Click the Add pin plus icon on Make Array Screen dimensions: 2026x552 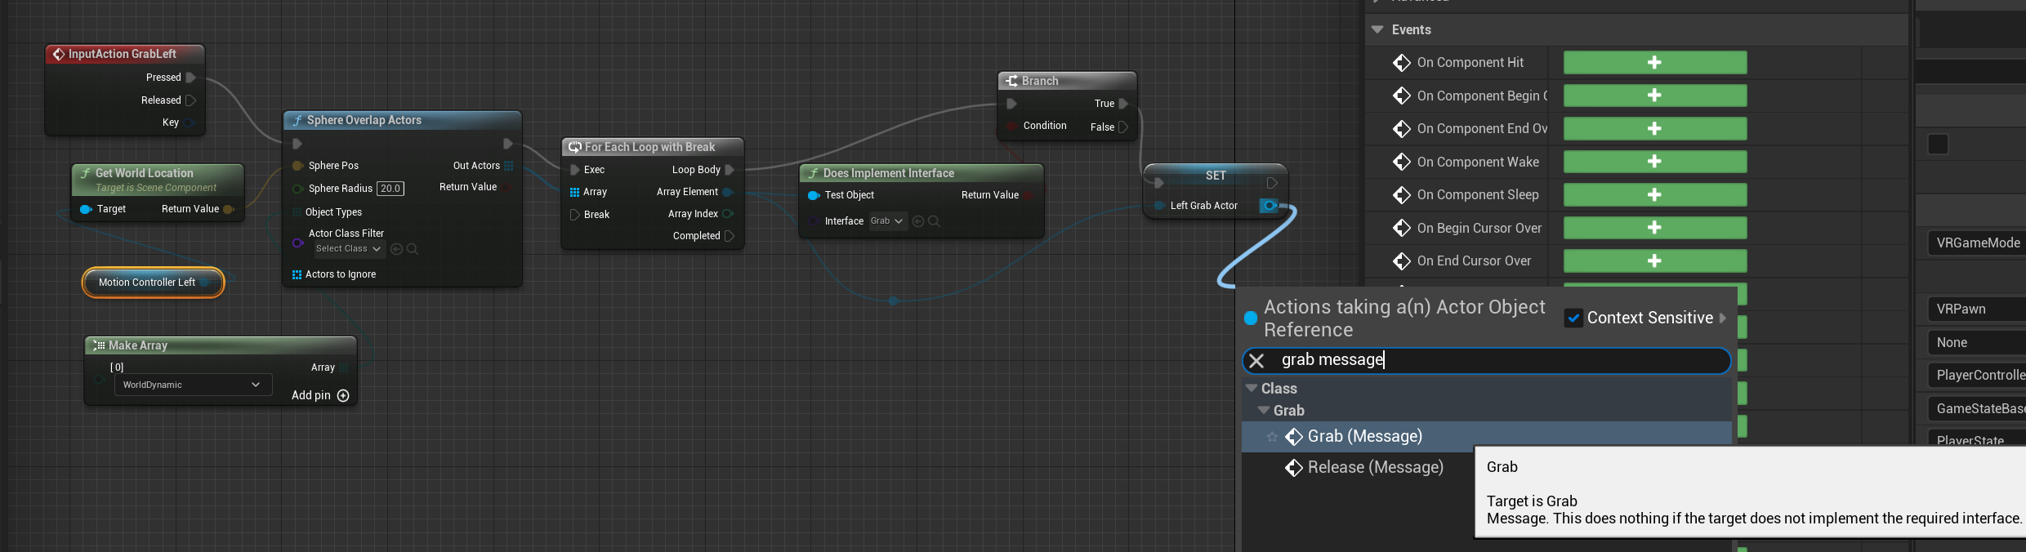click(343, 396)
